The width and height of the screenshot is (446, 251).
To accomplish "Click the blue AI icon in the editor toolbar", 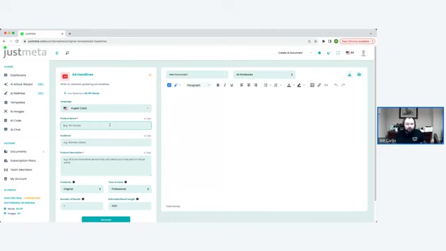I will click(x=169, y=85).
